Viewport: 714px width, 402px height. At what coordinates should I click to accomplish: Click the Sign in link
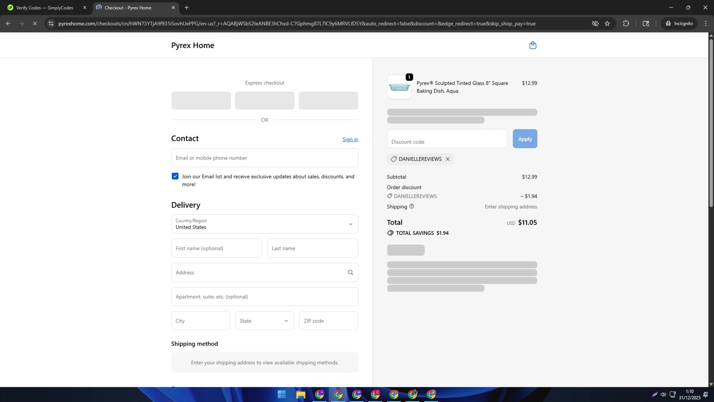350,139
